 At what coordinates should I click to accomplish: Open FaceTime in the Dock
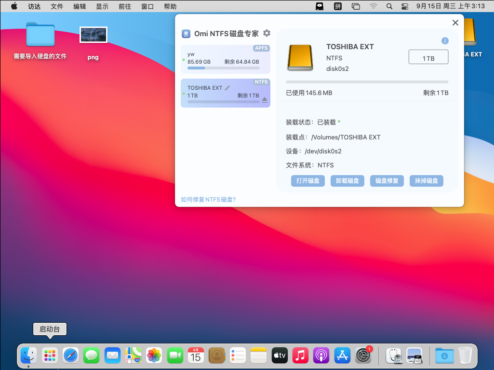pos(175,356)
